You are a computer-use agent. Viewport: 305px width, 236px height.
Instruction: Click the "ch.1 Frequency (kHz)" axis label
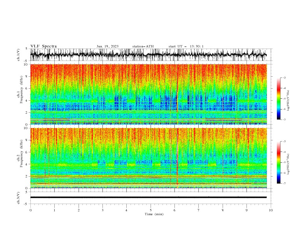20,90
